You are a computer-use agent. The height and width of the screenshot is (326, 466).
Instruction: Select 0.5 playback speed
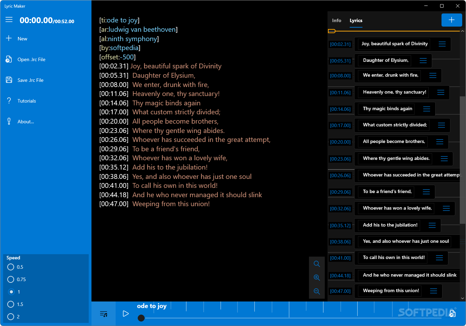[10, 267]
